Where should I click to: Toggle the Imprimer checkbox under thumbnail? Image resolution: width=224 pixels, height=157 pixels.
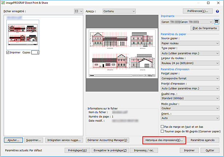(x=8, y=52)
